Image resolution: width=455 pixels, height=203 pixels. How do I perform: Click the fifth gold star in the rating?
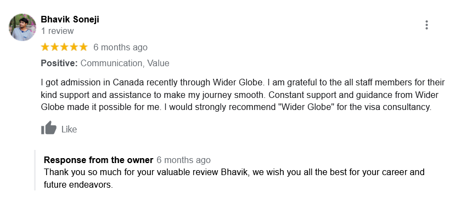click(x=83, y=47)
